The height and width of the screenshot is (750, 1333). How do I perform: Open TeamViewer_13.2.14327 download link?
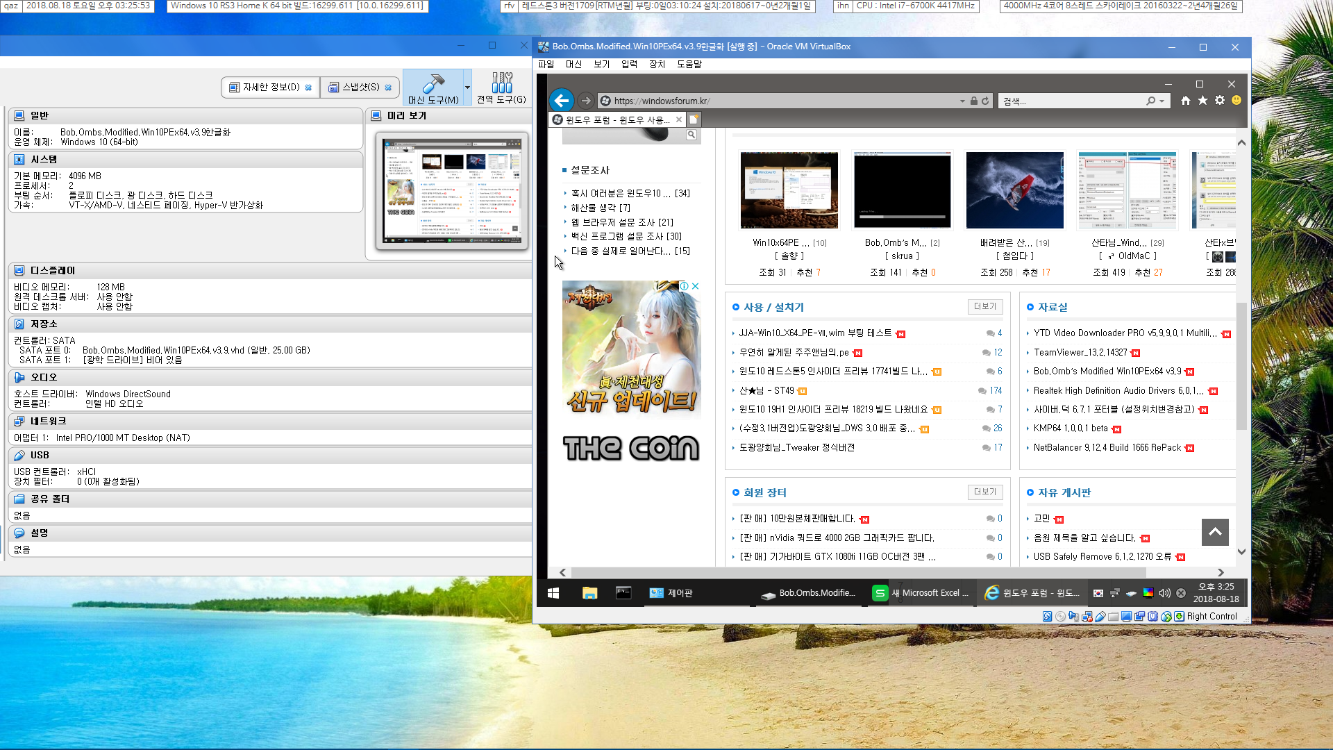1080,352
